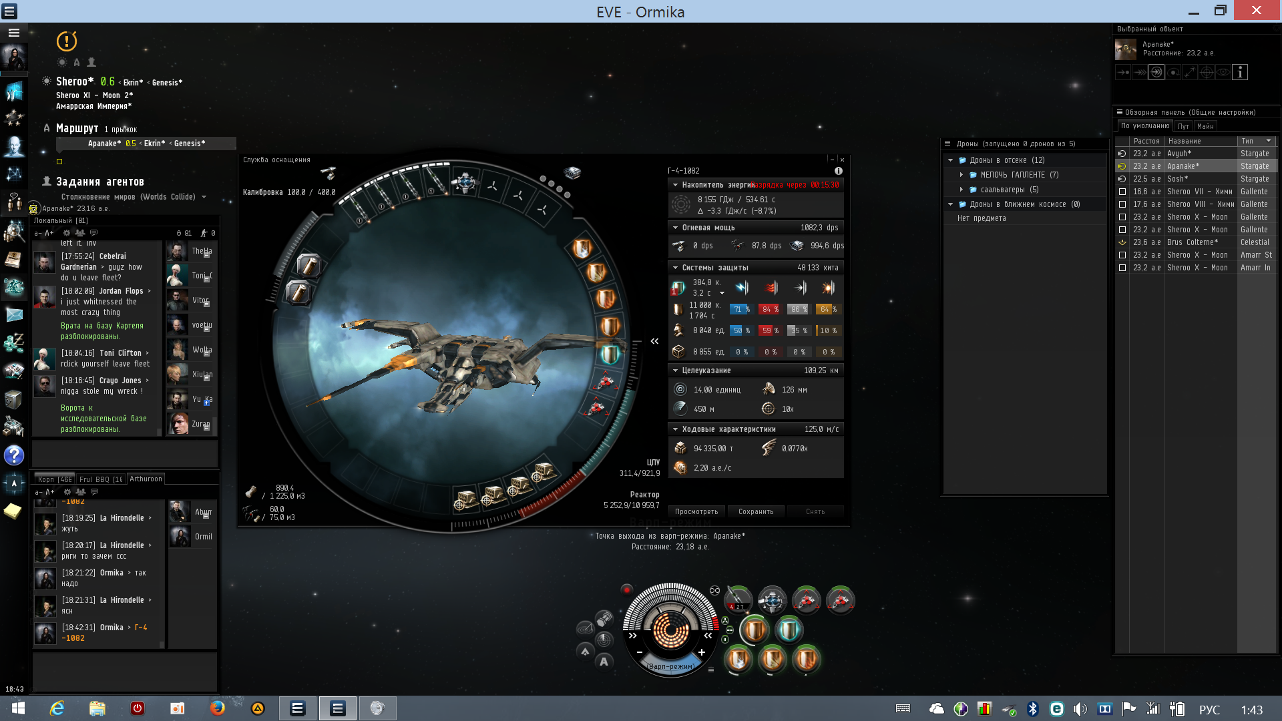Toggle the overload rack circle buttons on HUD
This screenshot has width=1282, height=721.
point(727,630)
